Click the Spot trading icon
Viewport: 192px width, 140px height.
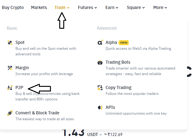coord(10,43)
